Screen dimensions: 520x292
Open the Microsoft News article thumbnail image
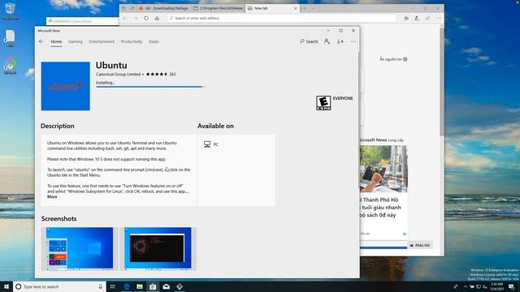click(383, 169)
